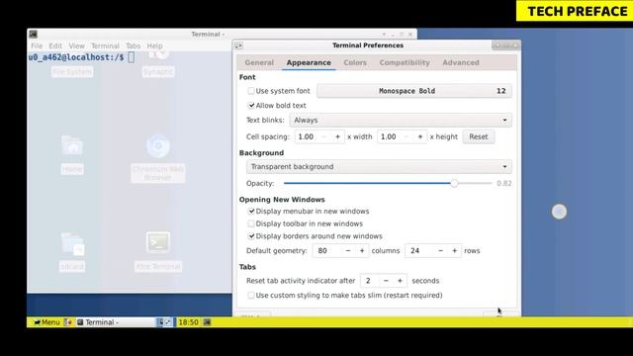Image resolution: width=633 pixels, height=356 pixels.
Task: Open the Terminal Preferences window menu icon
Action: click(x=239, y=45)
